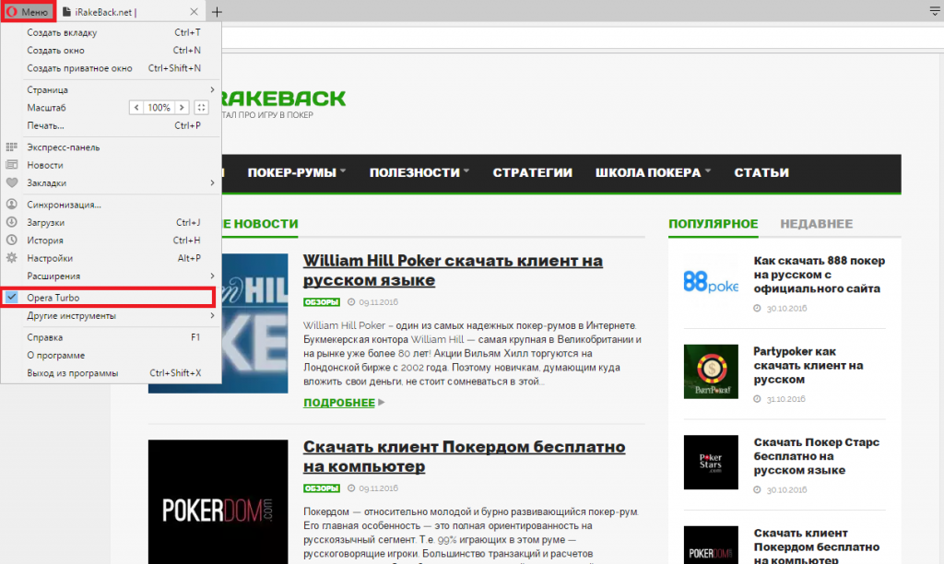944x564 pixels.
Task: Click the Экспресс-панель grid icon
Action: pyautogui.click(x=11, y=147)
